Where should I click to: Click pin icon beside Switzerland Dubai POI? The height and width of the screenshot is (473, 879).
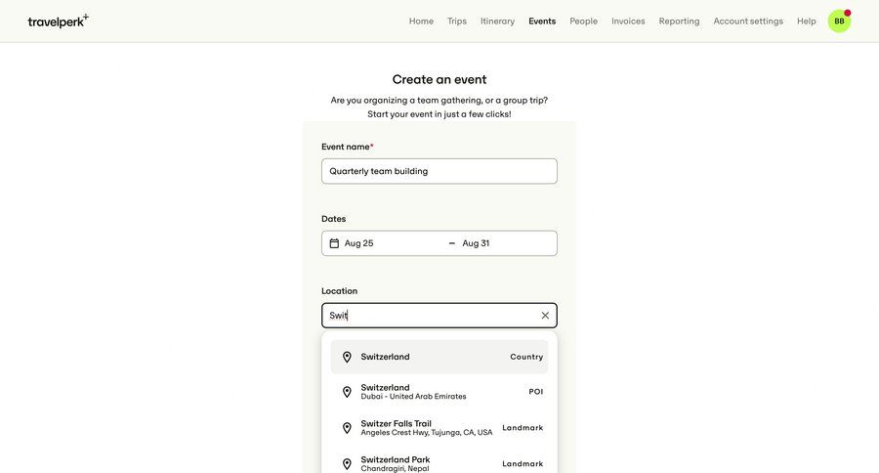pos(347,392)
